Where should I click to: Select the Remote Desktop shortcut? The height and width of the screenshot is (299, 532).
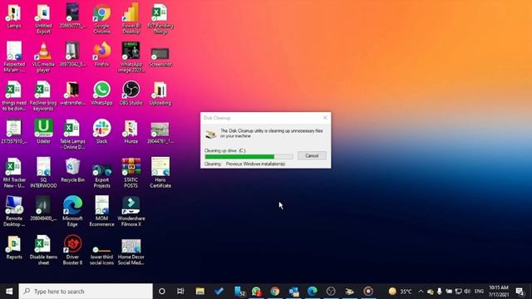pos(14,211)
